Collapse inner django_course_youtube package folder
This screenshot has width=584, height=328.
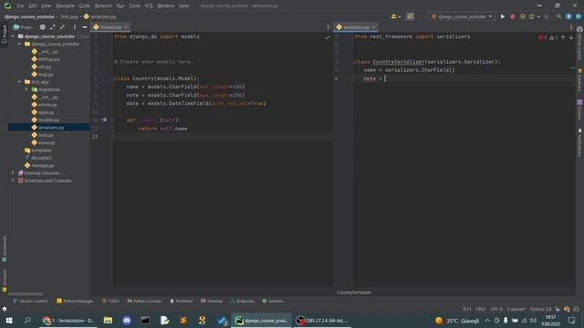[20, 44]
